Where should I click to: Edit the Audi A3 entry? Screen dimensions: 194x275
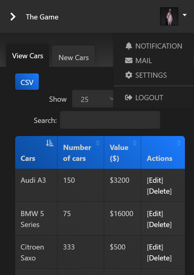tap(155, 180)
